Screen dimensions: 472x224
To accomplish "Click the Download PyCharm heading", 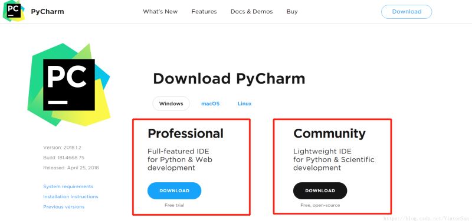I will (229, 79).
